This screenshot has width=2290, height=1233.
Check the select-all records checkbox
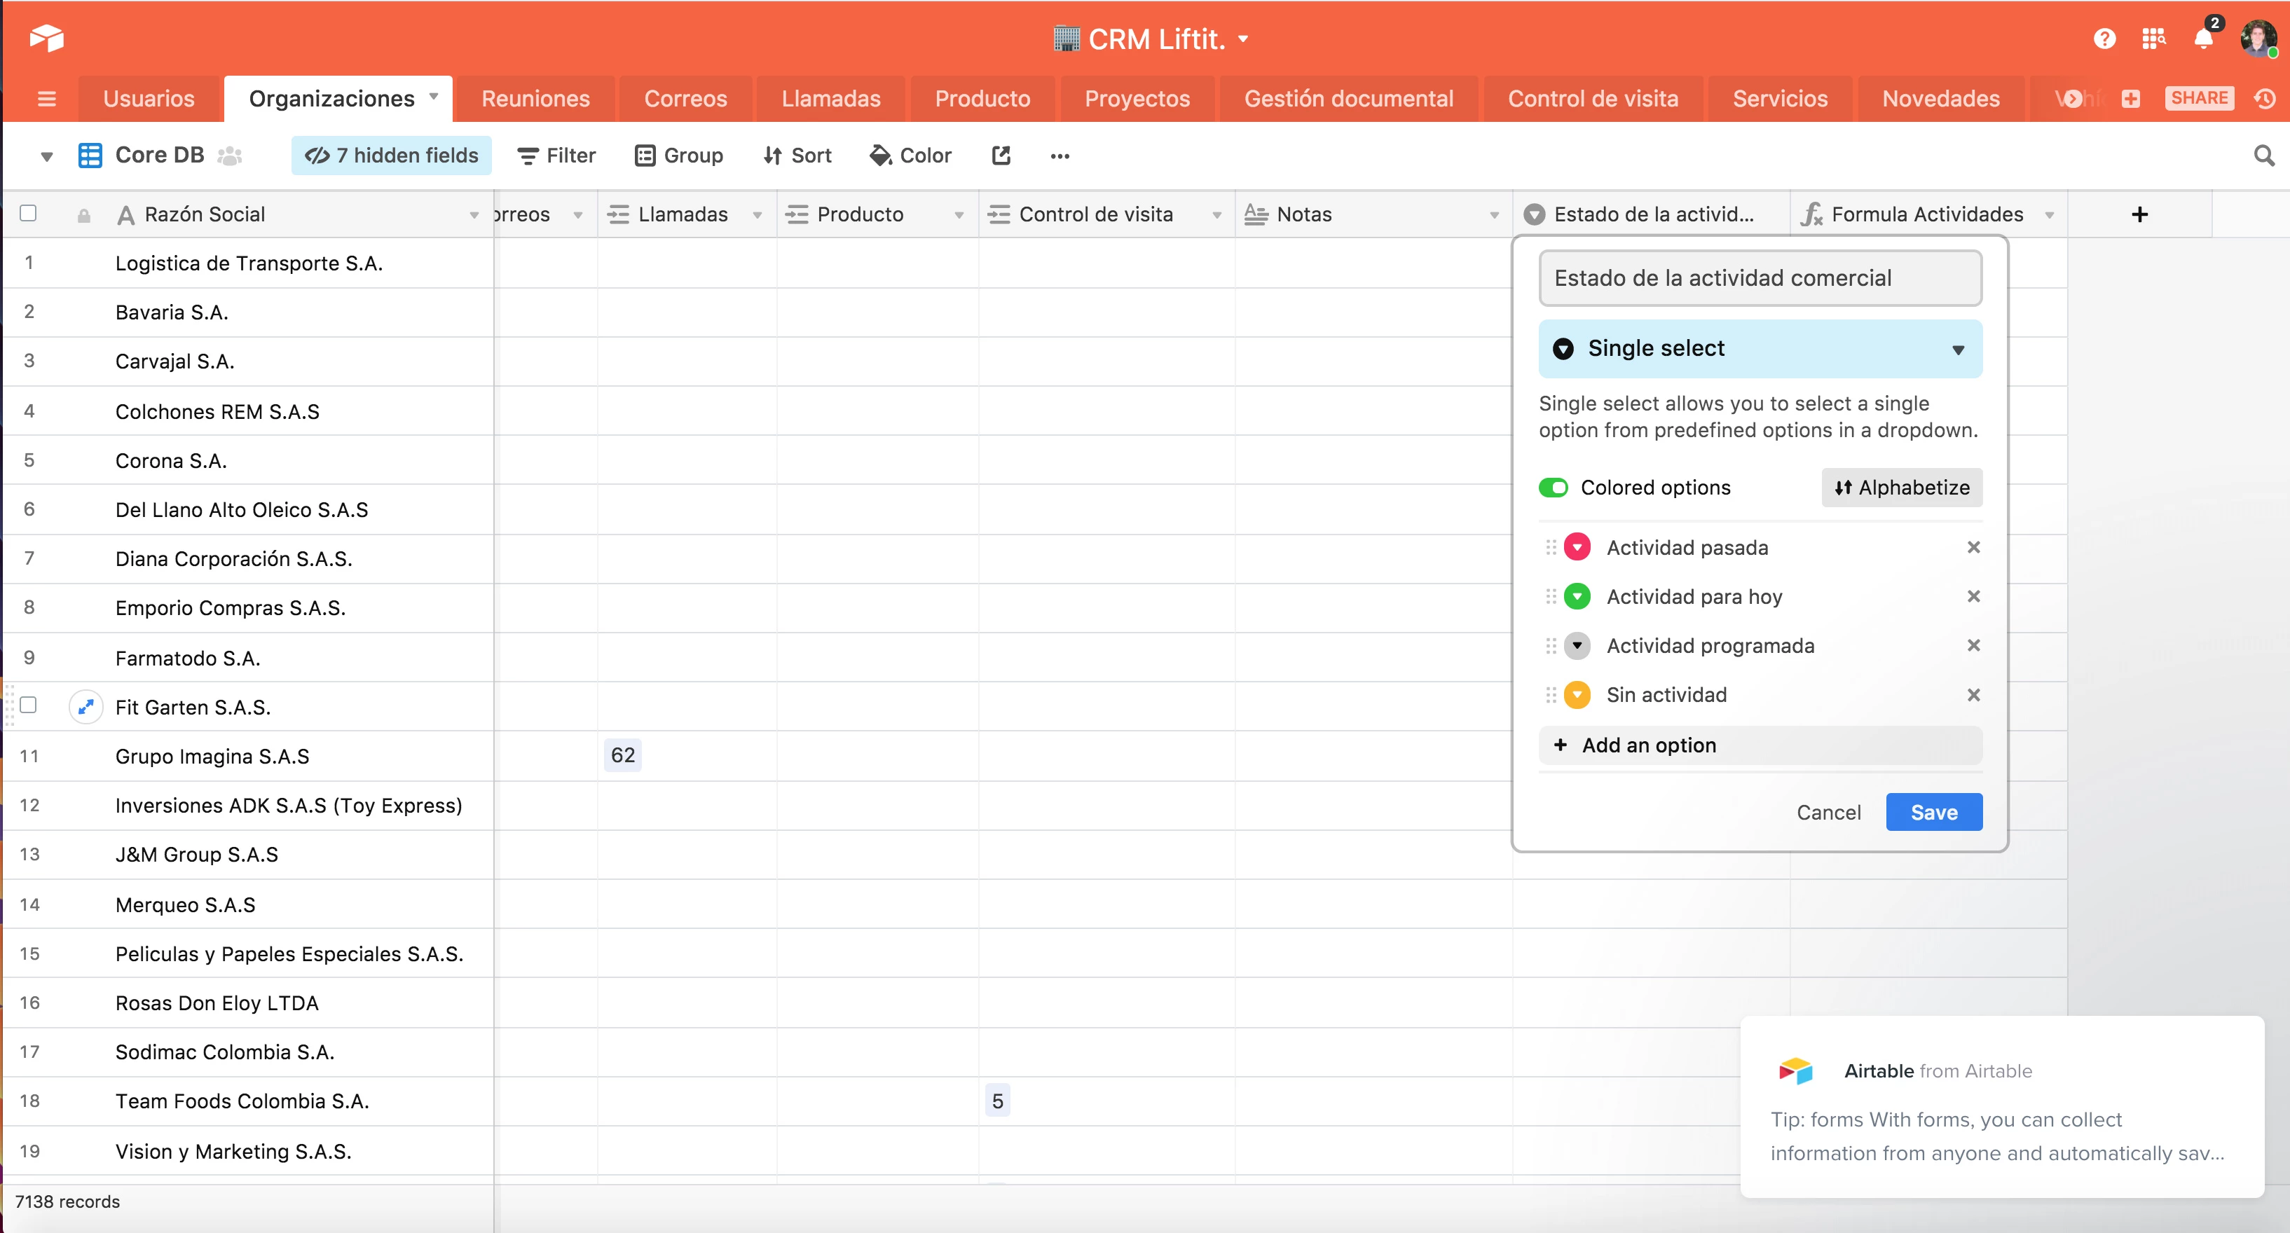pyautogui.click(x=29, y=214)
